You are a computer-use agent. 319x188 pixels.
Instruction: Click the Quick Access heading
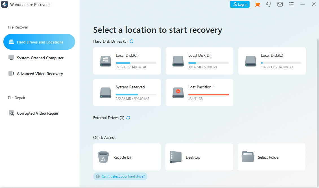coord(104,137)
